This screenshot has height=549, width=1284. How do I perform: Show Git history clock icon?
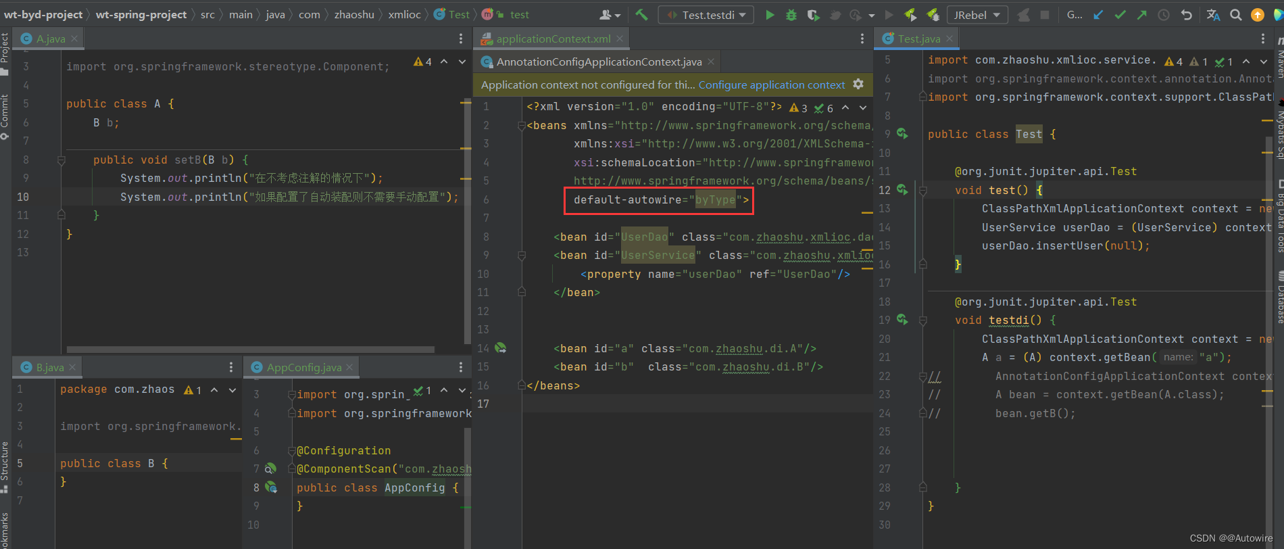click(1164, 15)
